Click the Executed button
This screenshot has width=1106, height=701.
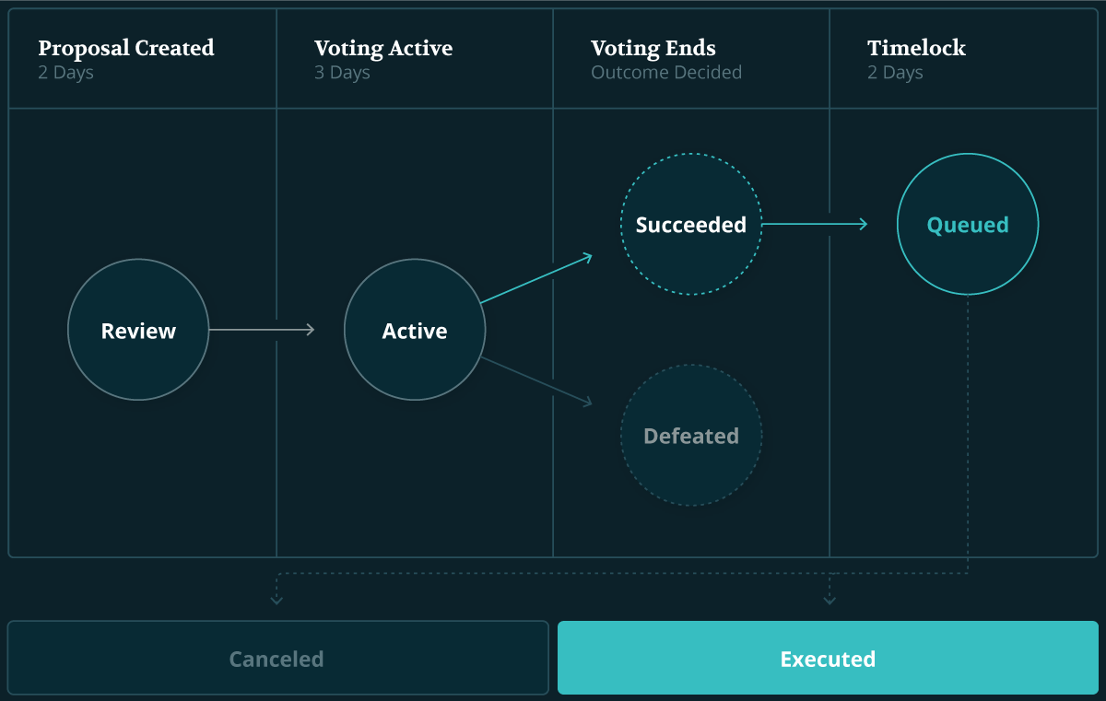828,658
